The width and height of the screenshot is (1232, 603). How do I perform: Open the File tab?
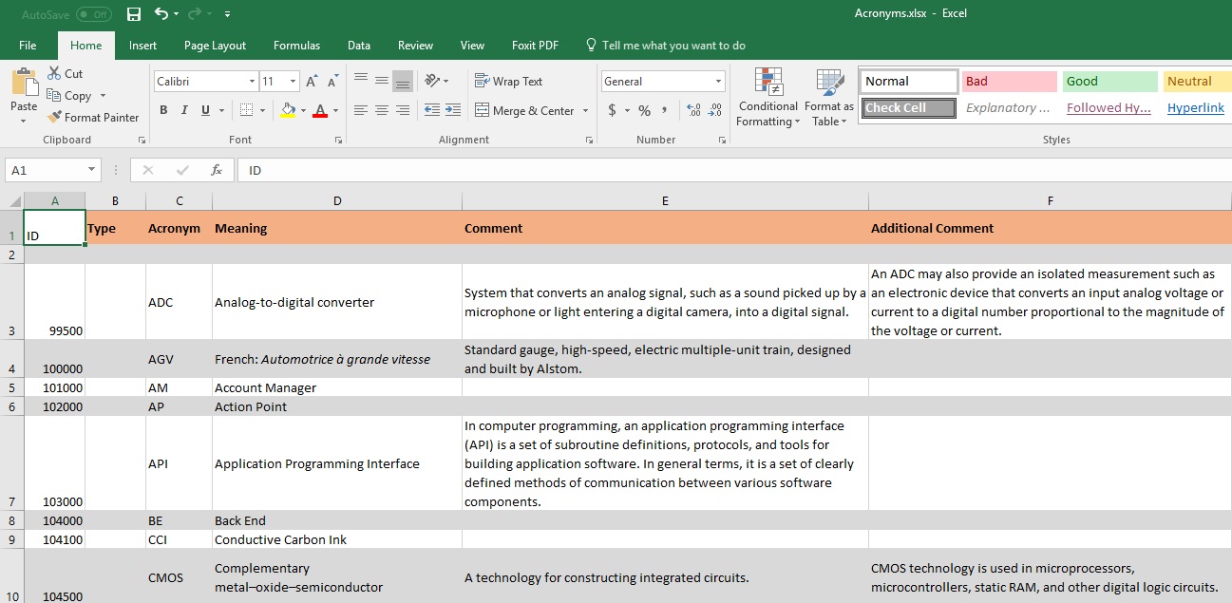pos(28,46)
